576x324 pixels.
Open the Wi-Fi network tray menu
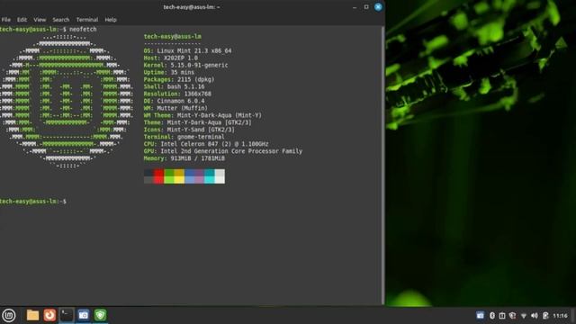click(524, 316)
